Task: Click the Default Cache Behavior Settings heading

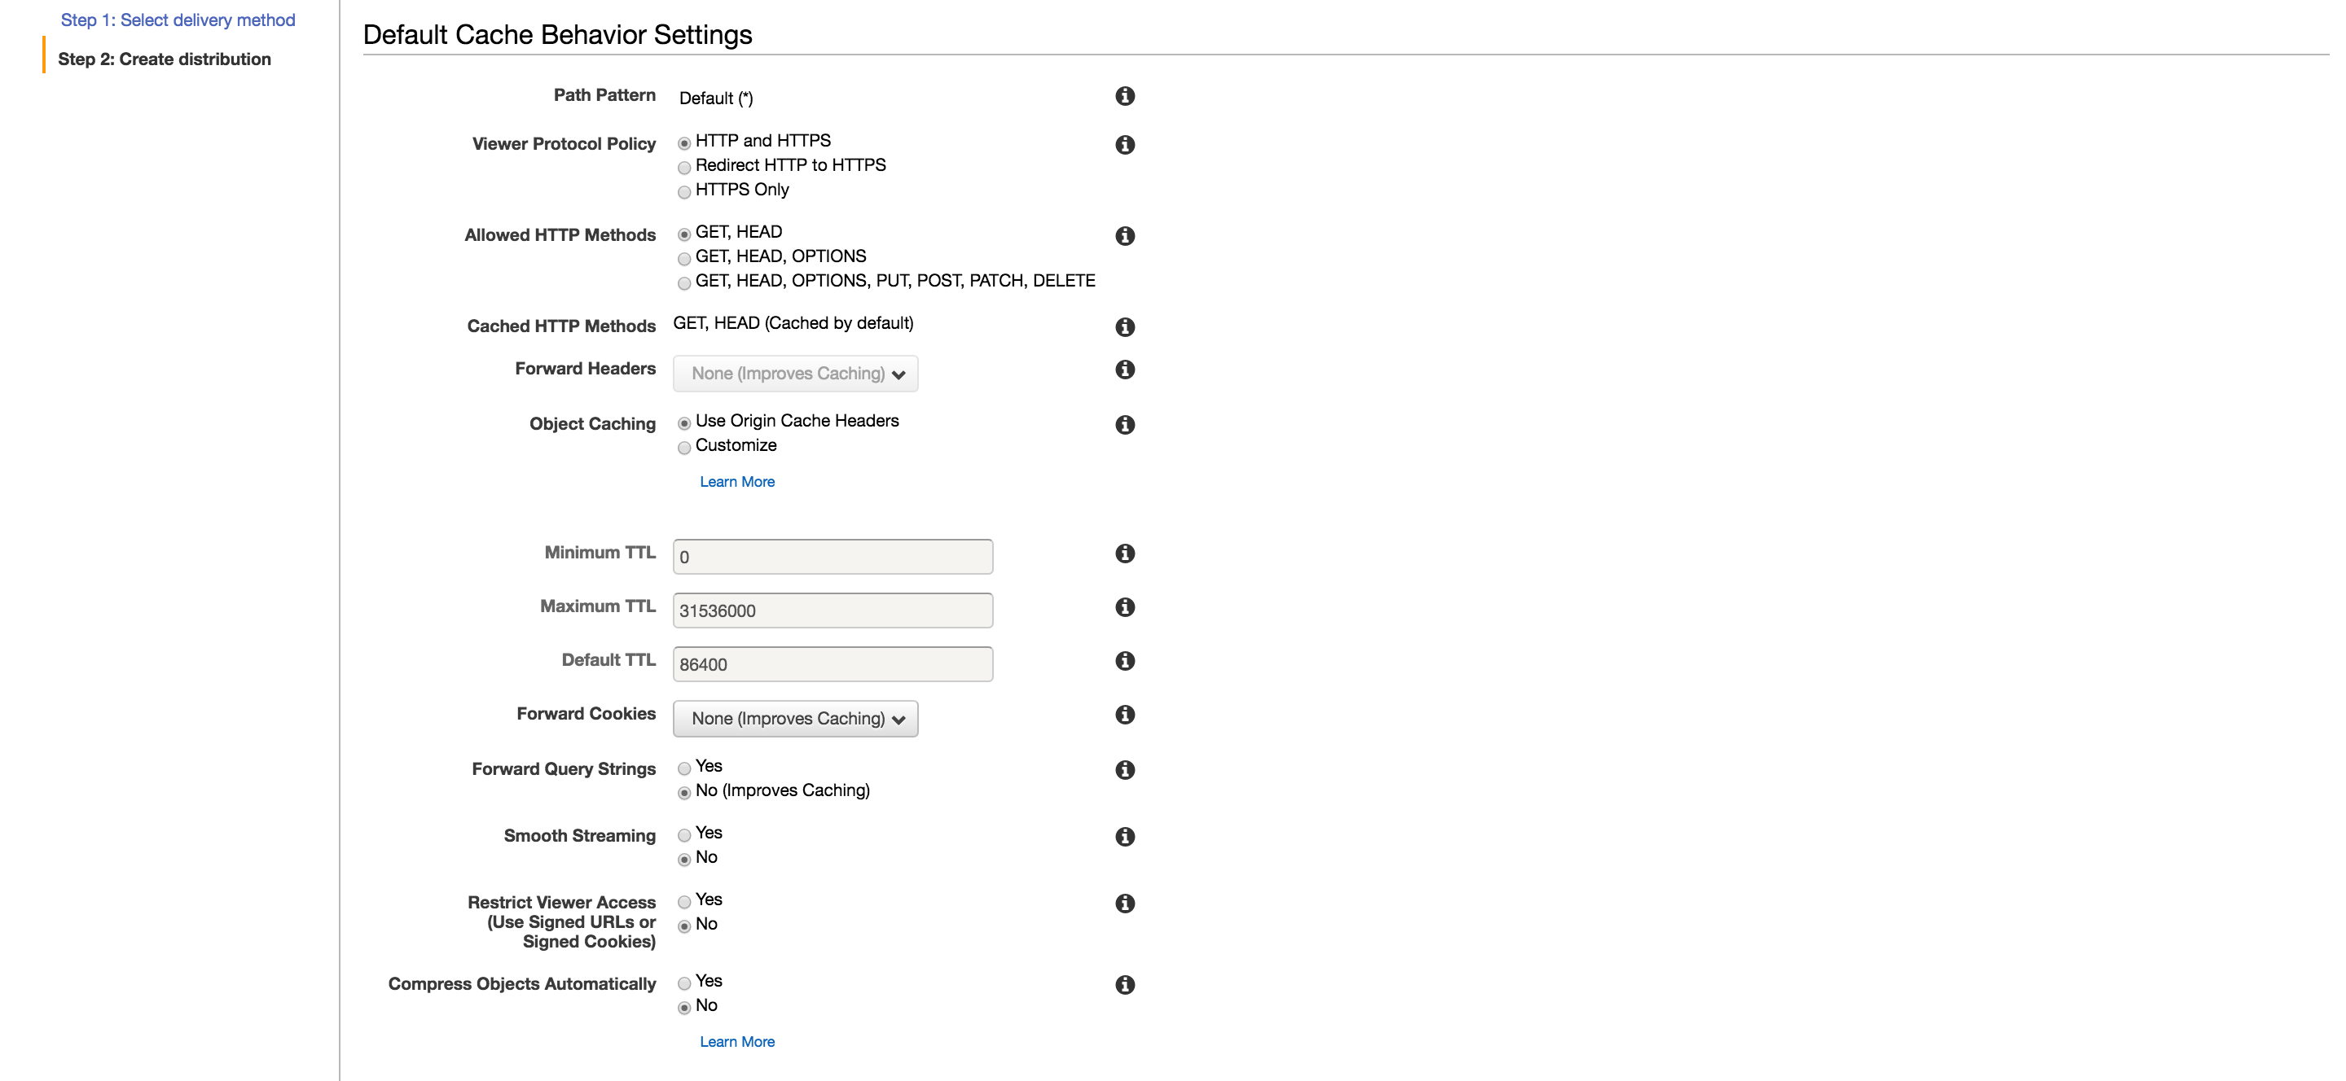Action: 557,34
